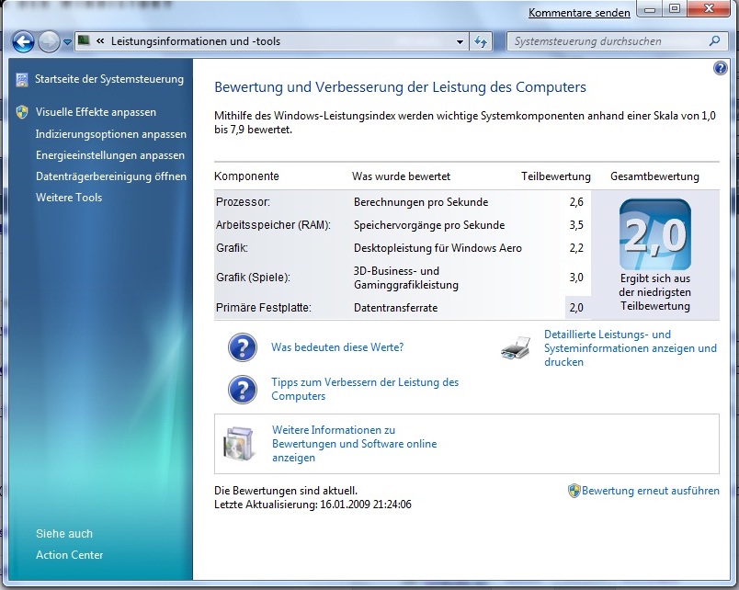Screen dimensions: 739x590
Task: Click the magnifier search icon
Action: (714, 41)
